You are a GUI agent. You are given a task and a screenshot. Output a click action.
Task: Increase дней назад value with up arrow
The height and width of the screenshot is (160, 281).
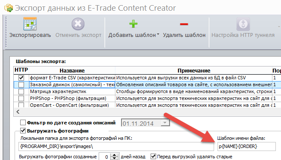pyautogui.click(x=115, y=155)
